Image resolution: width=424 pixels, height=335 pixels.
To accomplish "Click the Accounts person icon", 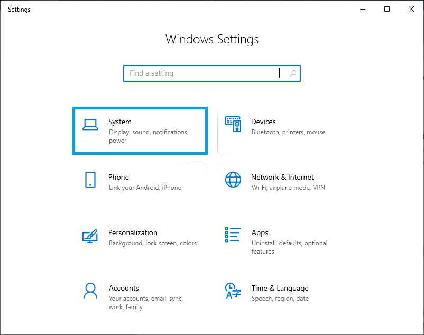I will point(90,291).
